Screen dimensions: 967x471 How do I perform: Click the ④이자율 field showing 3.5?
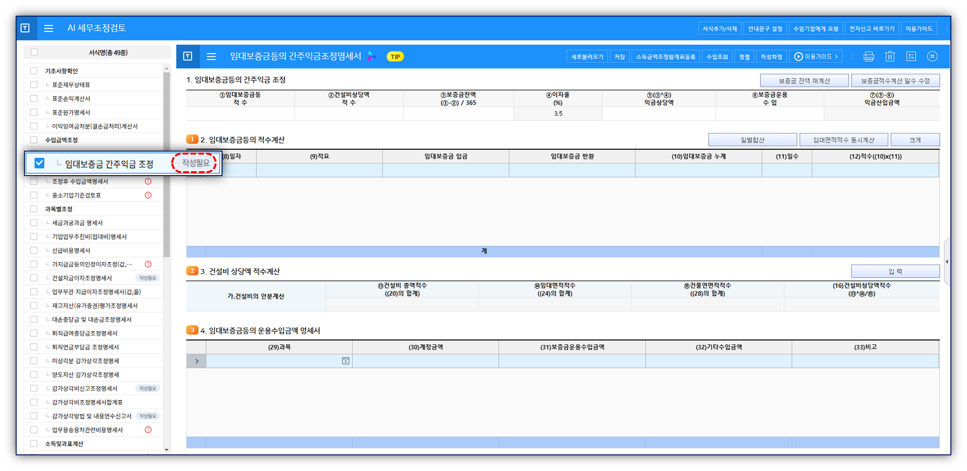tap(558, 113)
